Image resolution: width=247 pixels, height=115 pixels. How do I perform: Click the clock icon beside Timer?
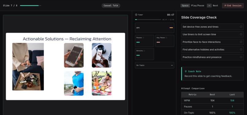click(136, 15)
